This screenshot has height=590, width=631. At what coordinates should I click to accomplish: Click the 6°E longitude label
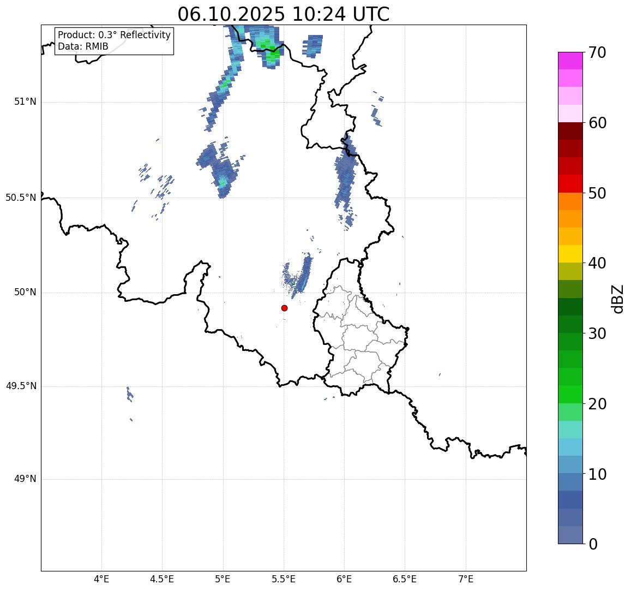[345, 580]
